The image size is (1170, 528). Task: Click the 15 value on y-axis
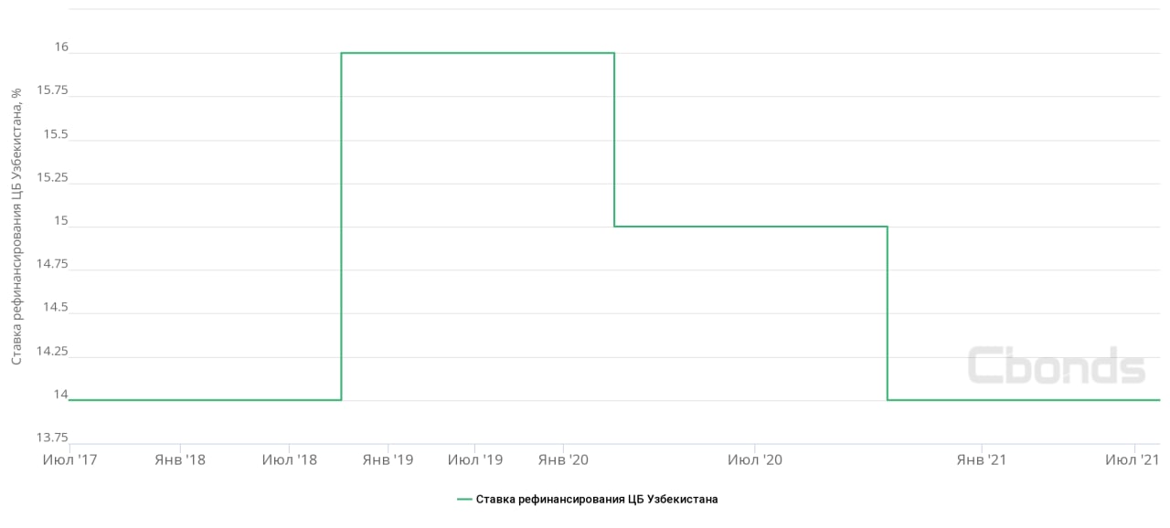tap(60, 220)
